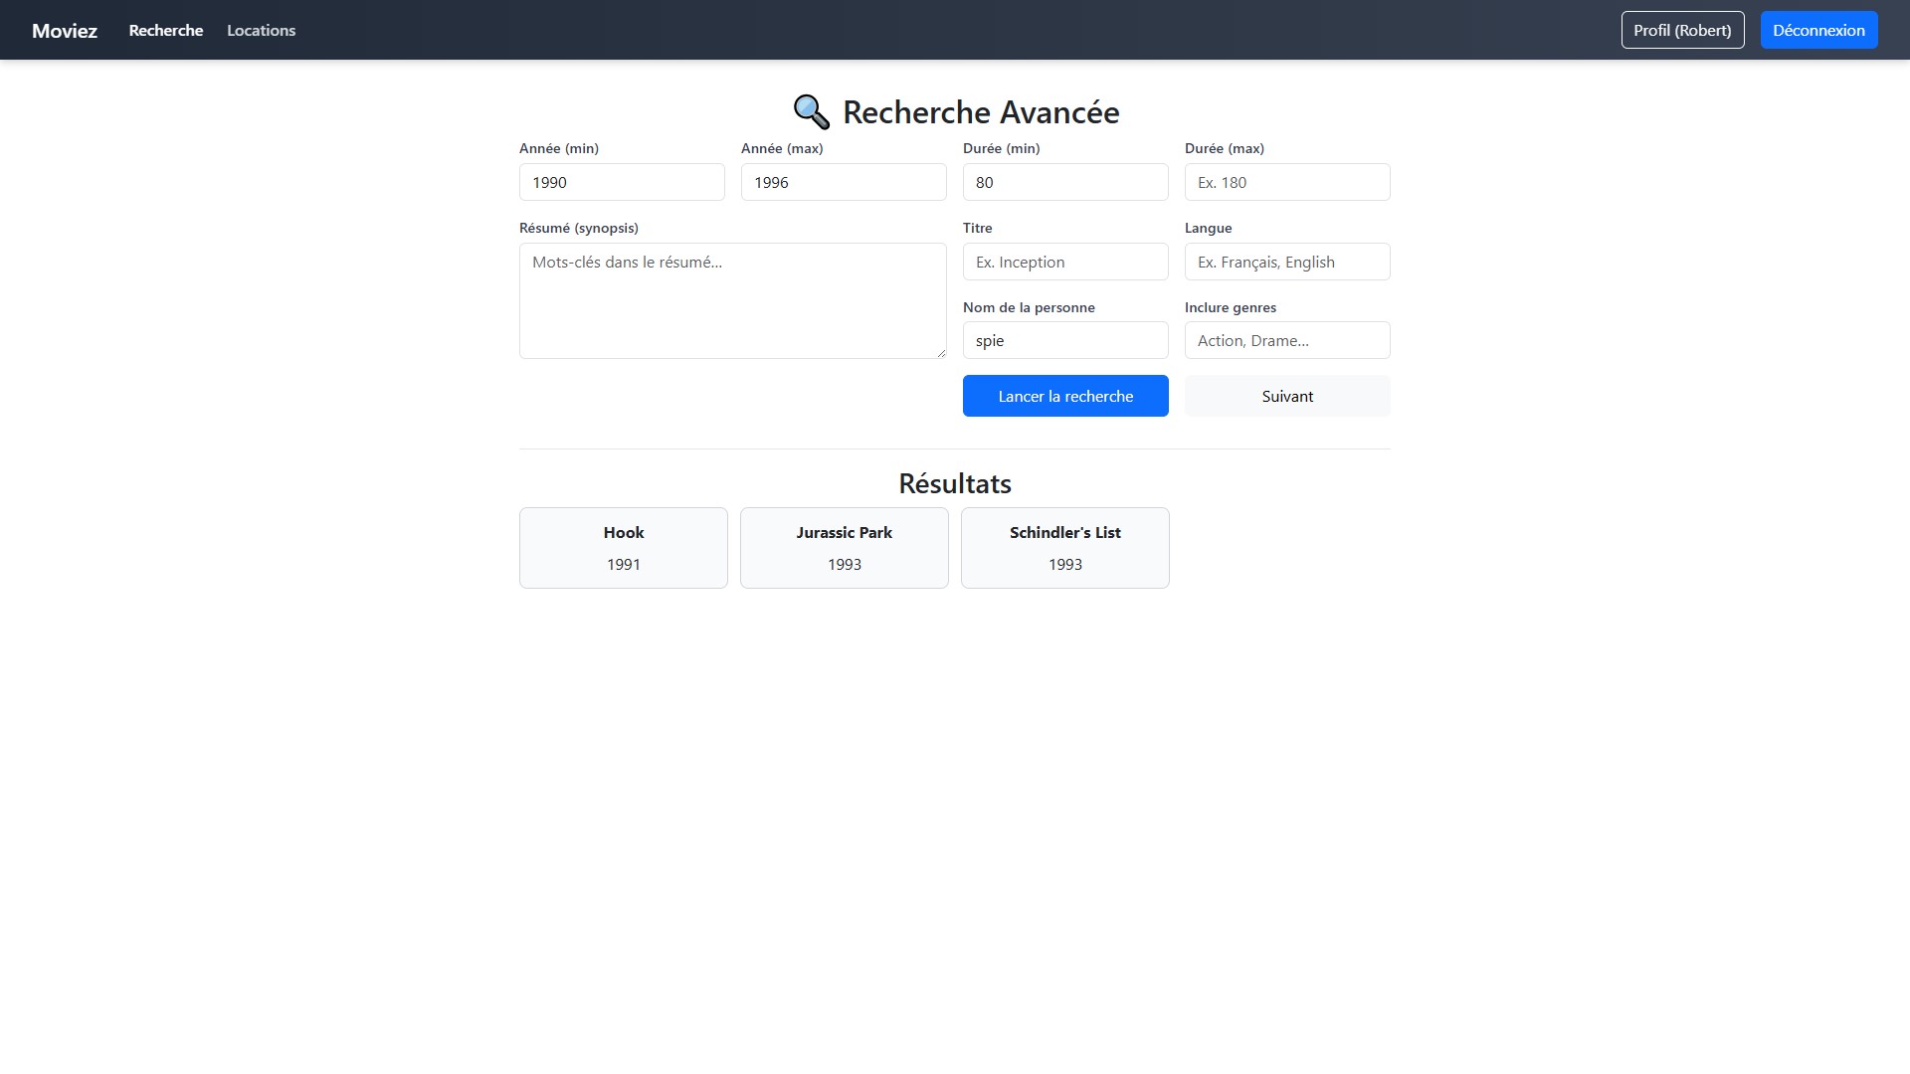
Task: Click the Inclure genres input
Action: 1287,341
